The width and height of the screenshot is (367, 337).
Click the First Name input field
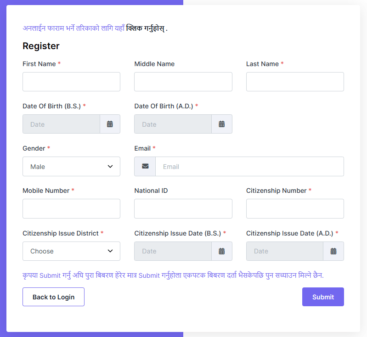point(71,82)
